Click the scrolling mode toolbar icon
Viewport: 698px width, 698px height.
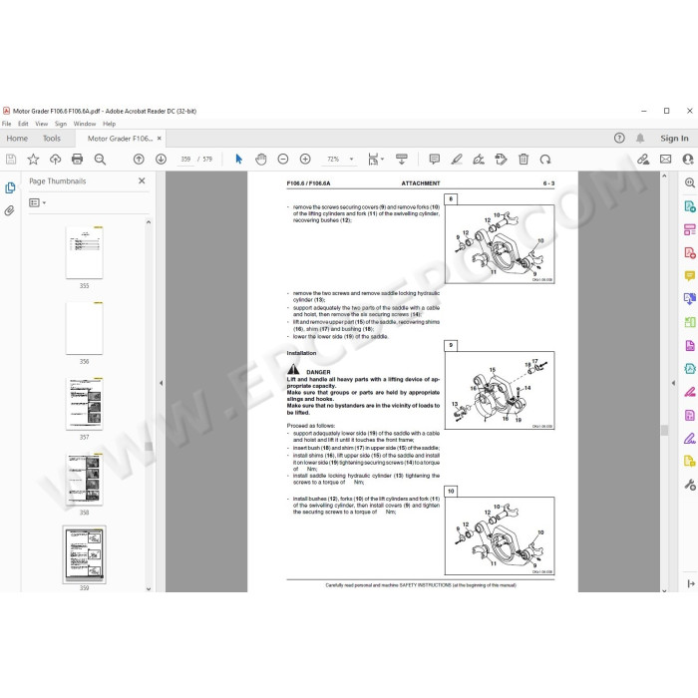[x=402, y=159]
